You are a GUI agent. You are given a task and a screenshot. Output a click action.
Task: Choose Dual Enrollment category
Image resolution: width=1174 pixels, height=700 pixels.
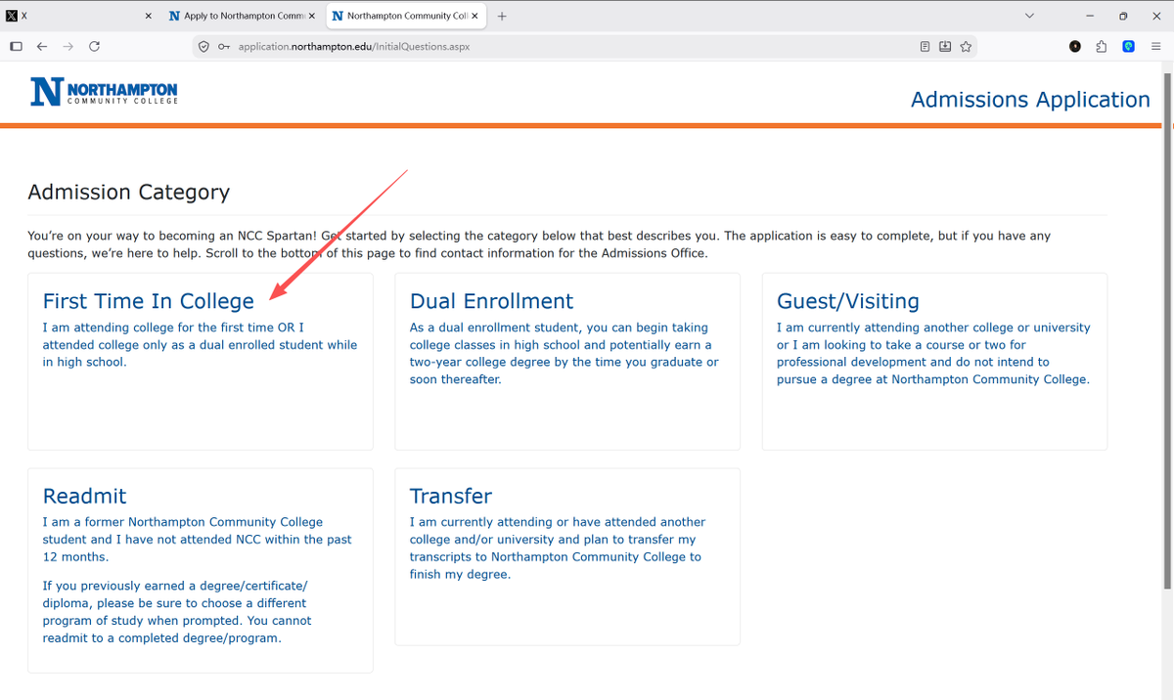(567, 362)
